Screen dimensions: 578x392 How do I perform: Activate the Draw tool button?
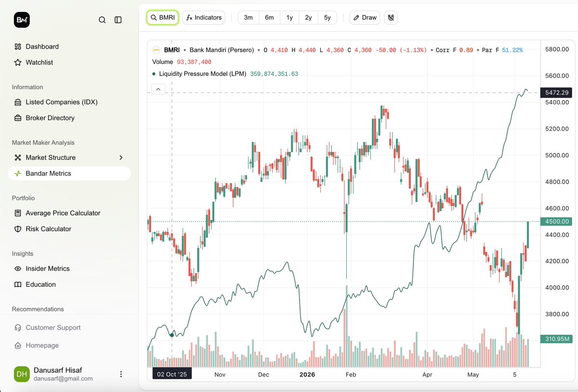365,17
